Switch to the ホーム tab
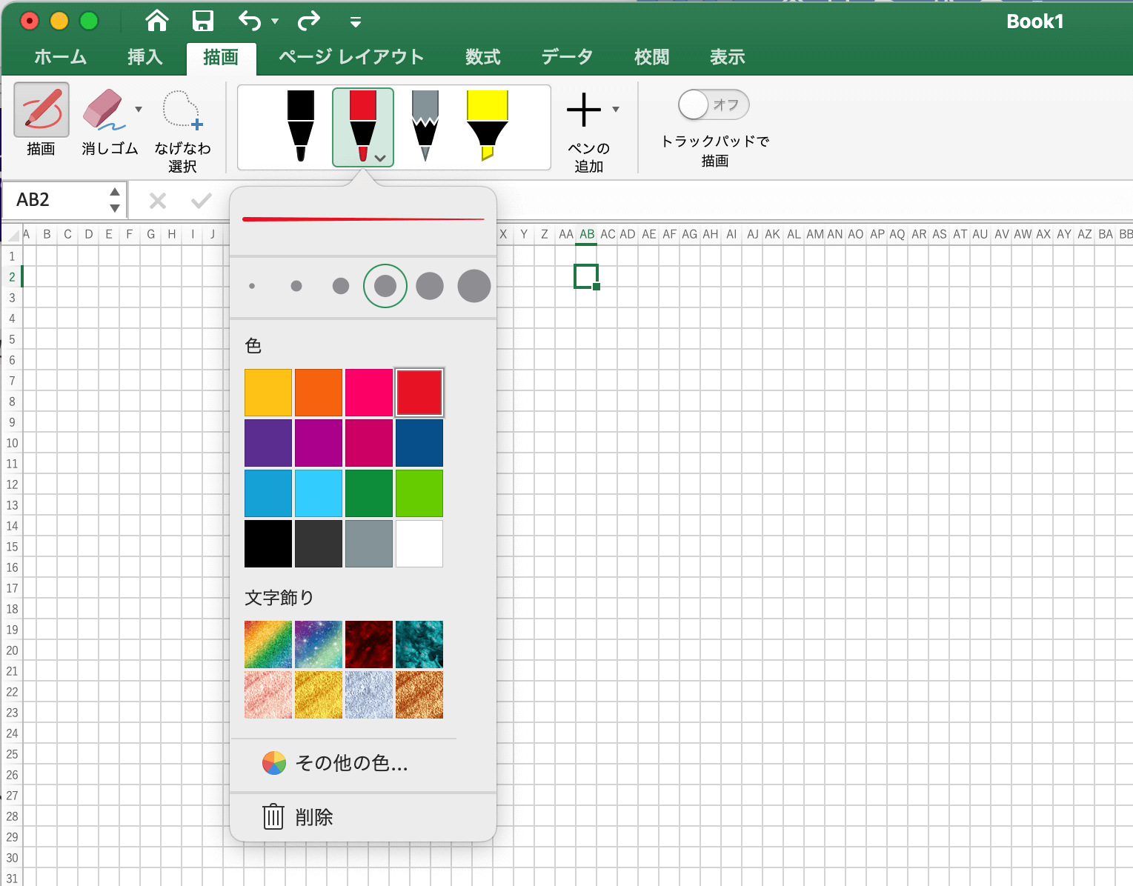This screenshot has height=886, width=1133. click(x=60, y=57)
